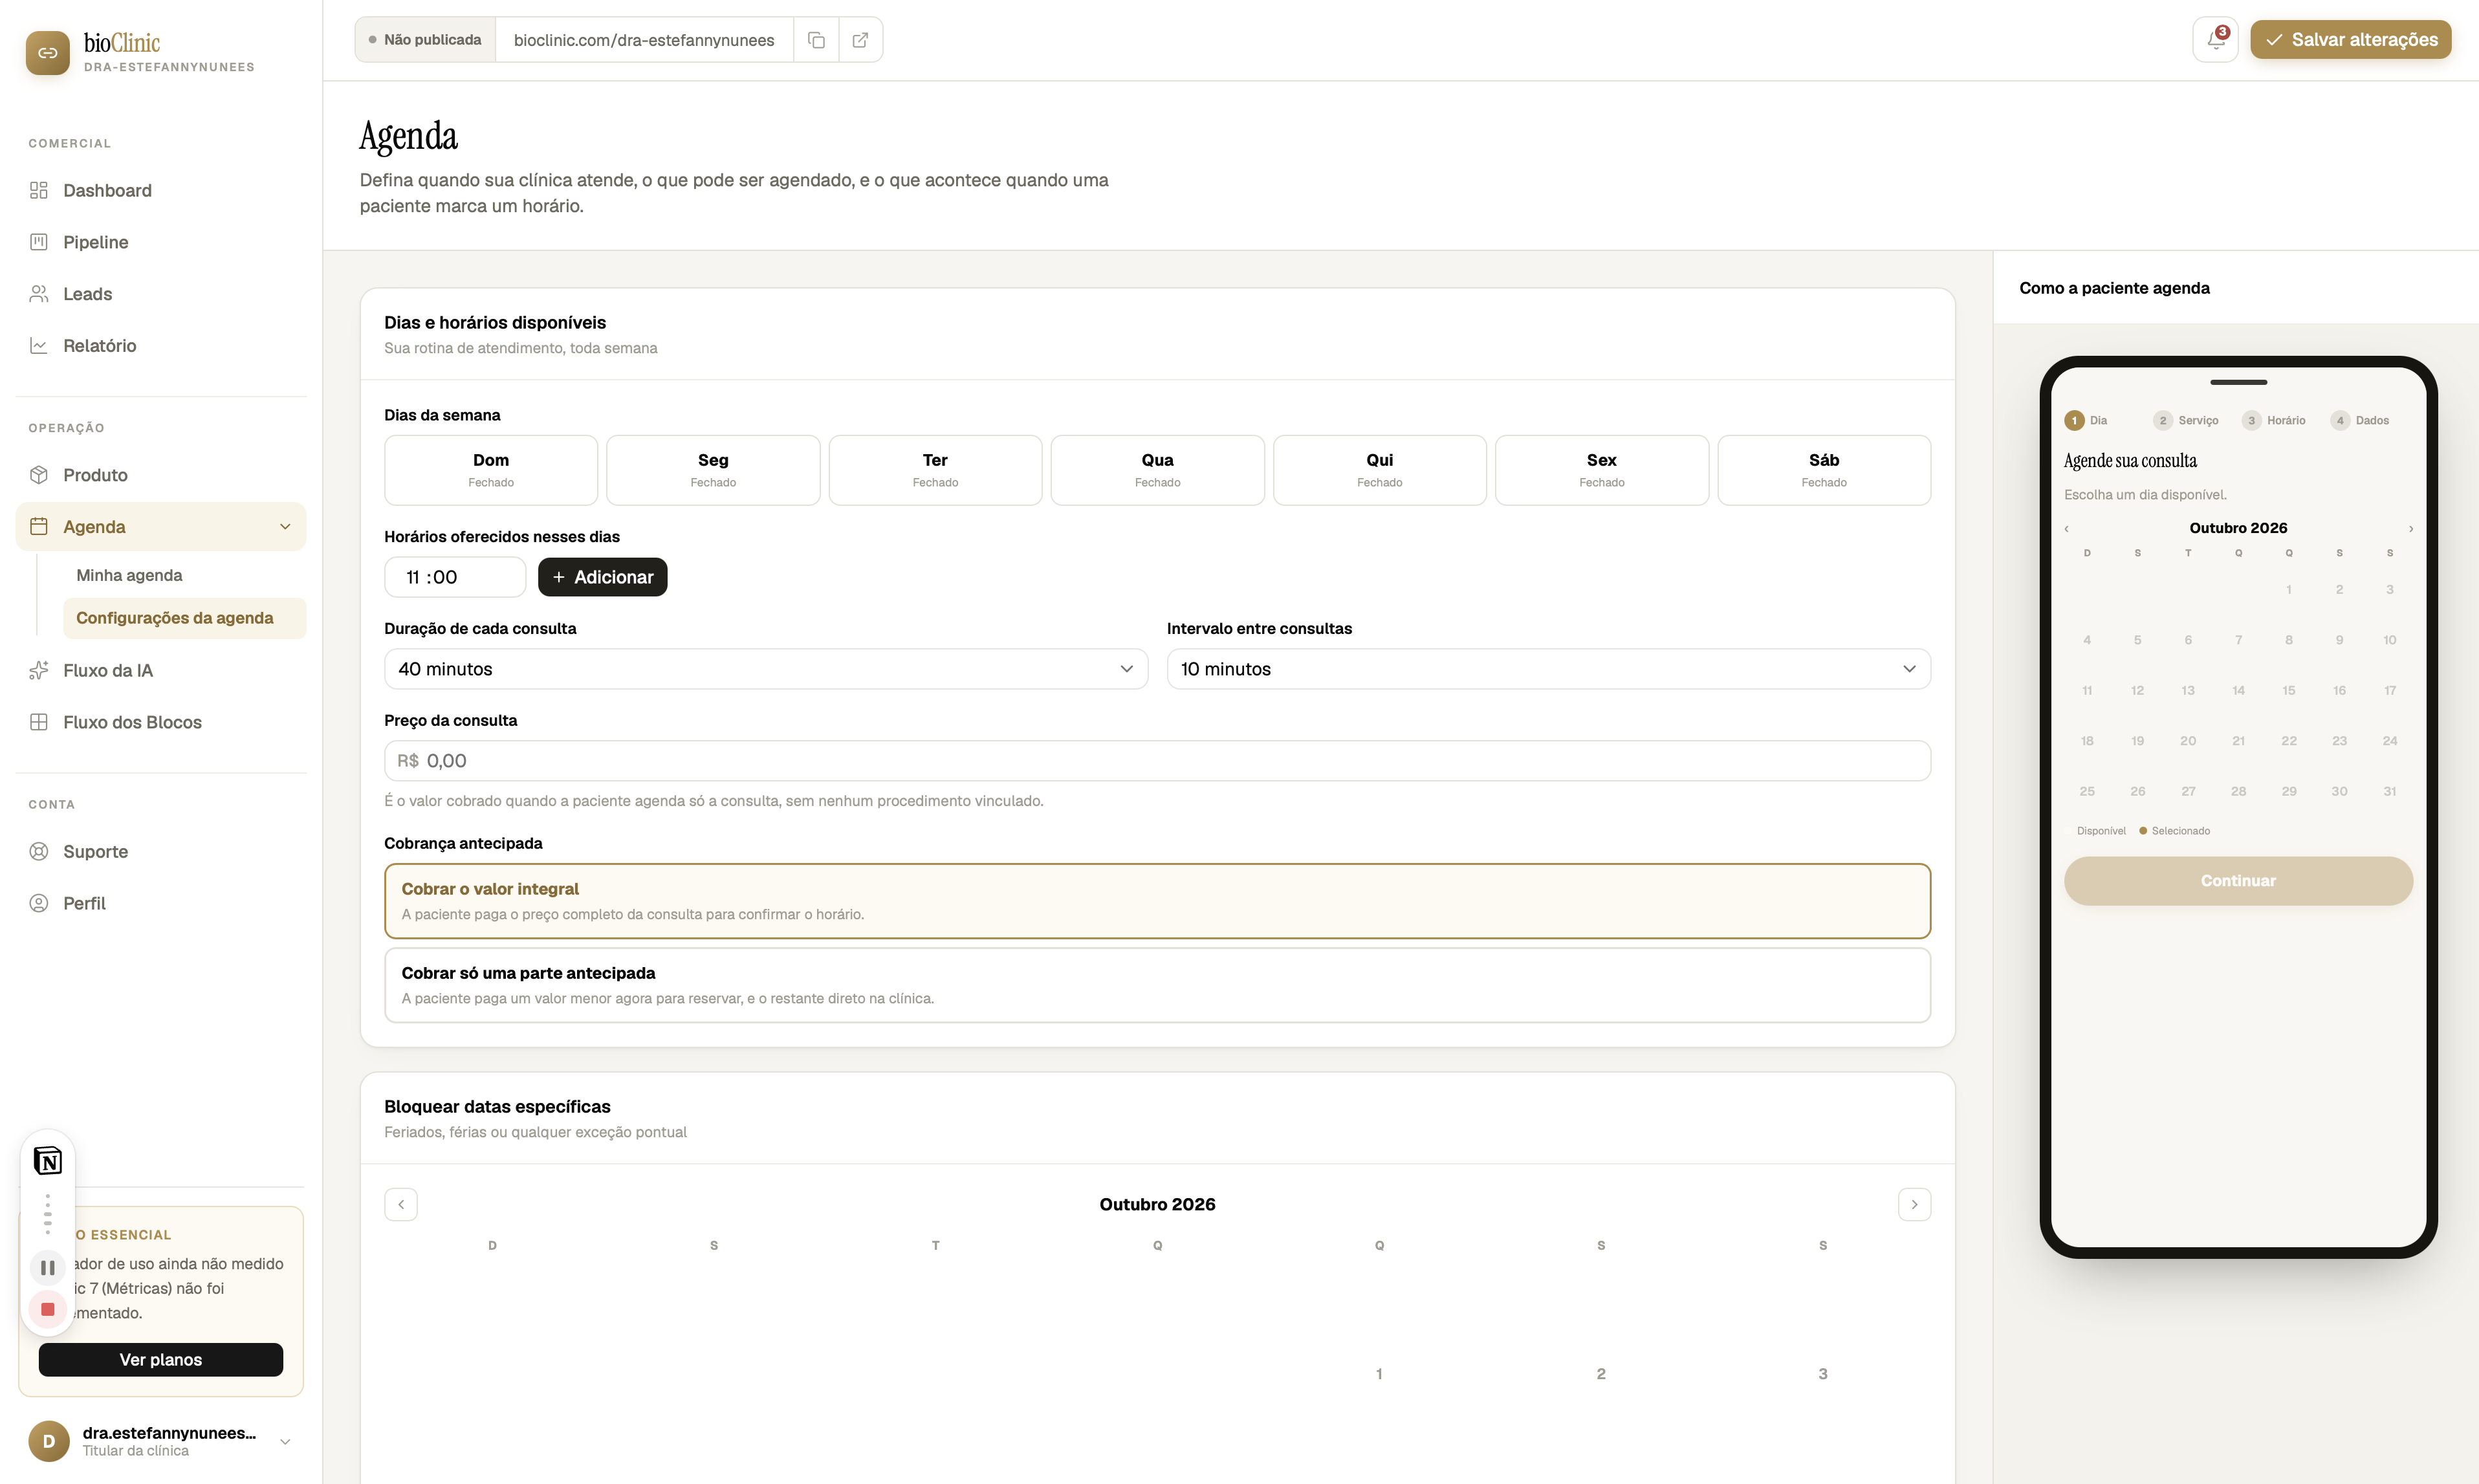Click Salvar alterações button
The image size is (2479, 1484).
tap(2350, 40)
